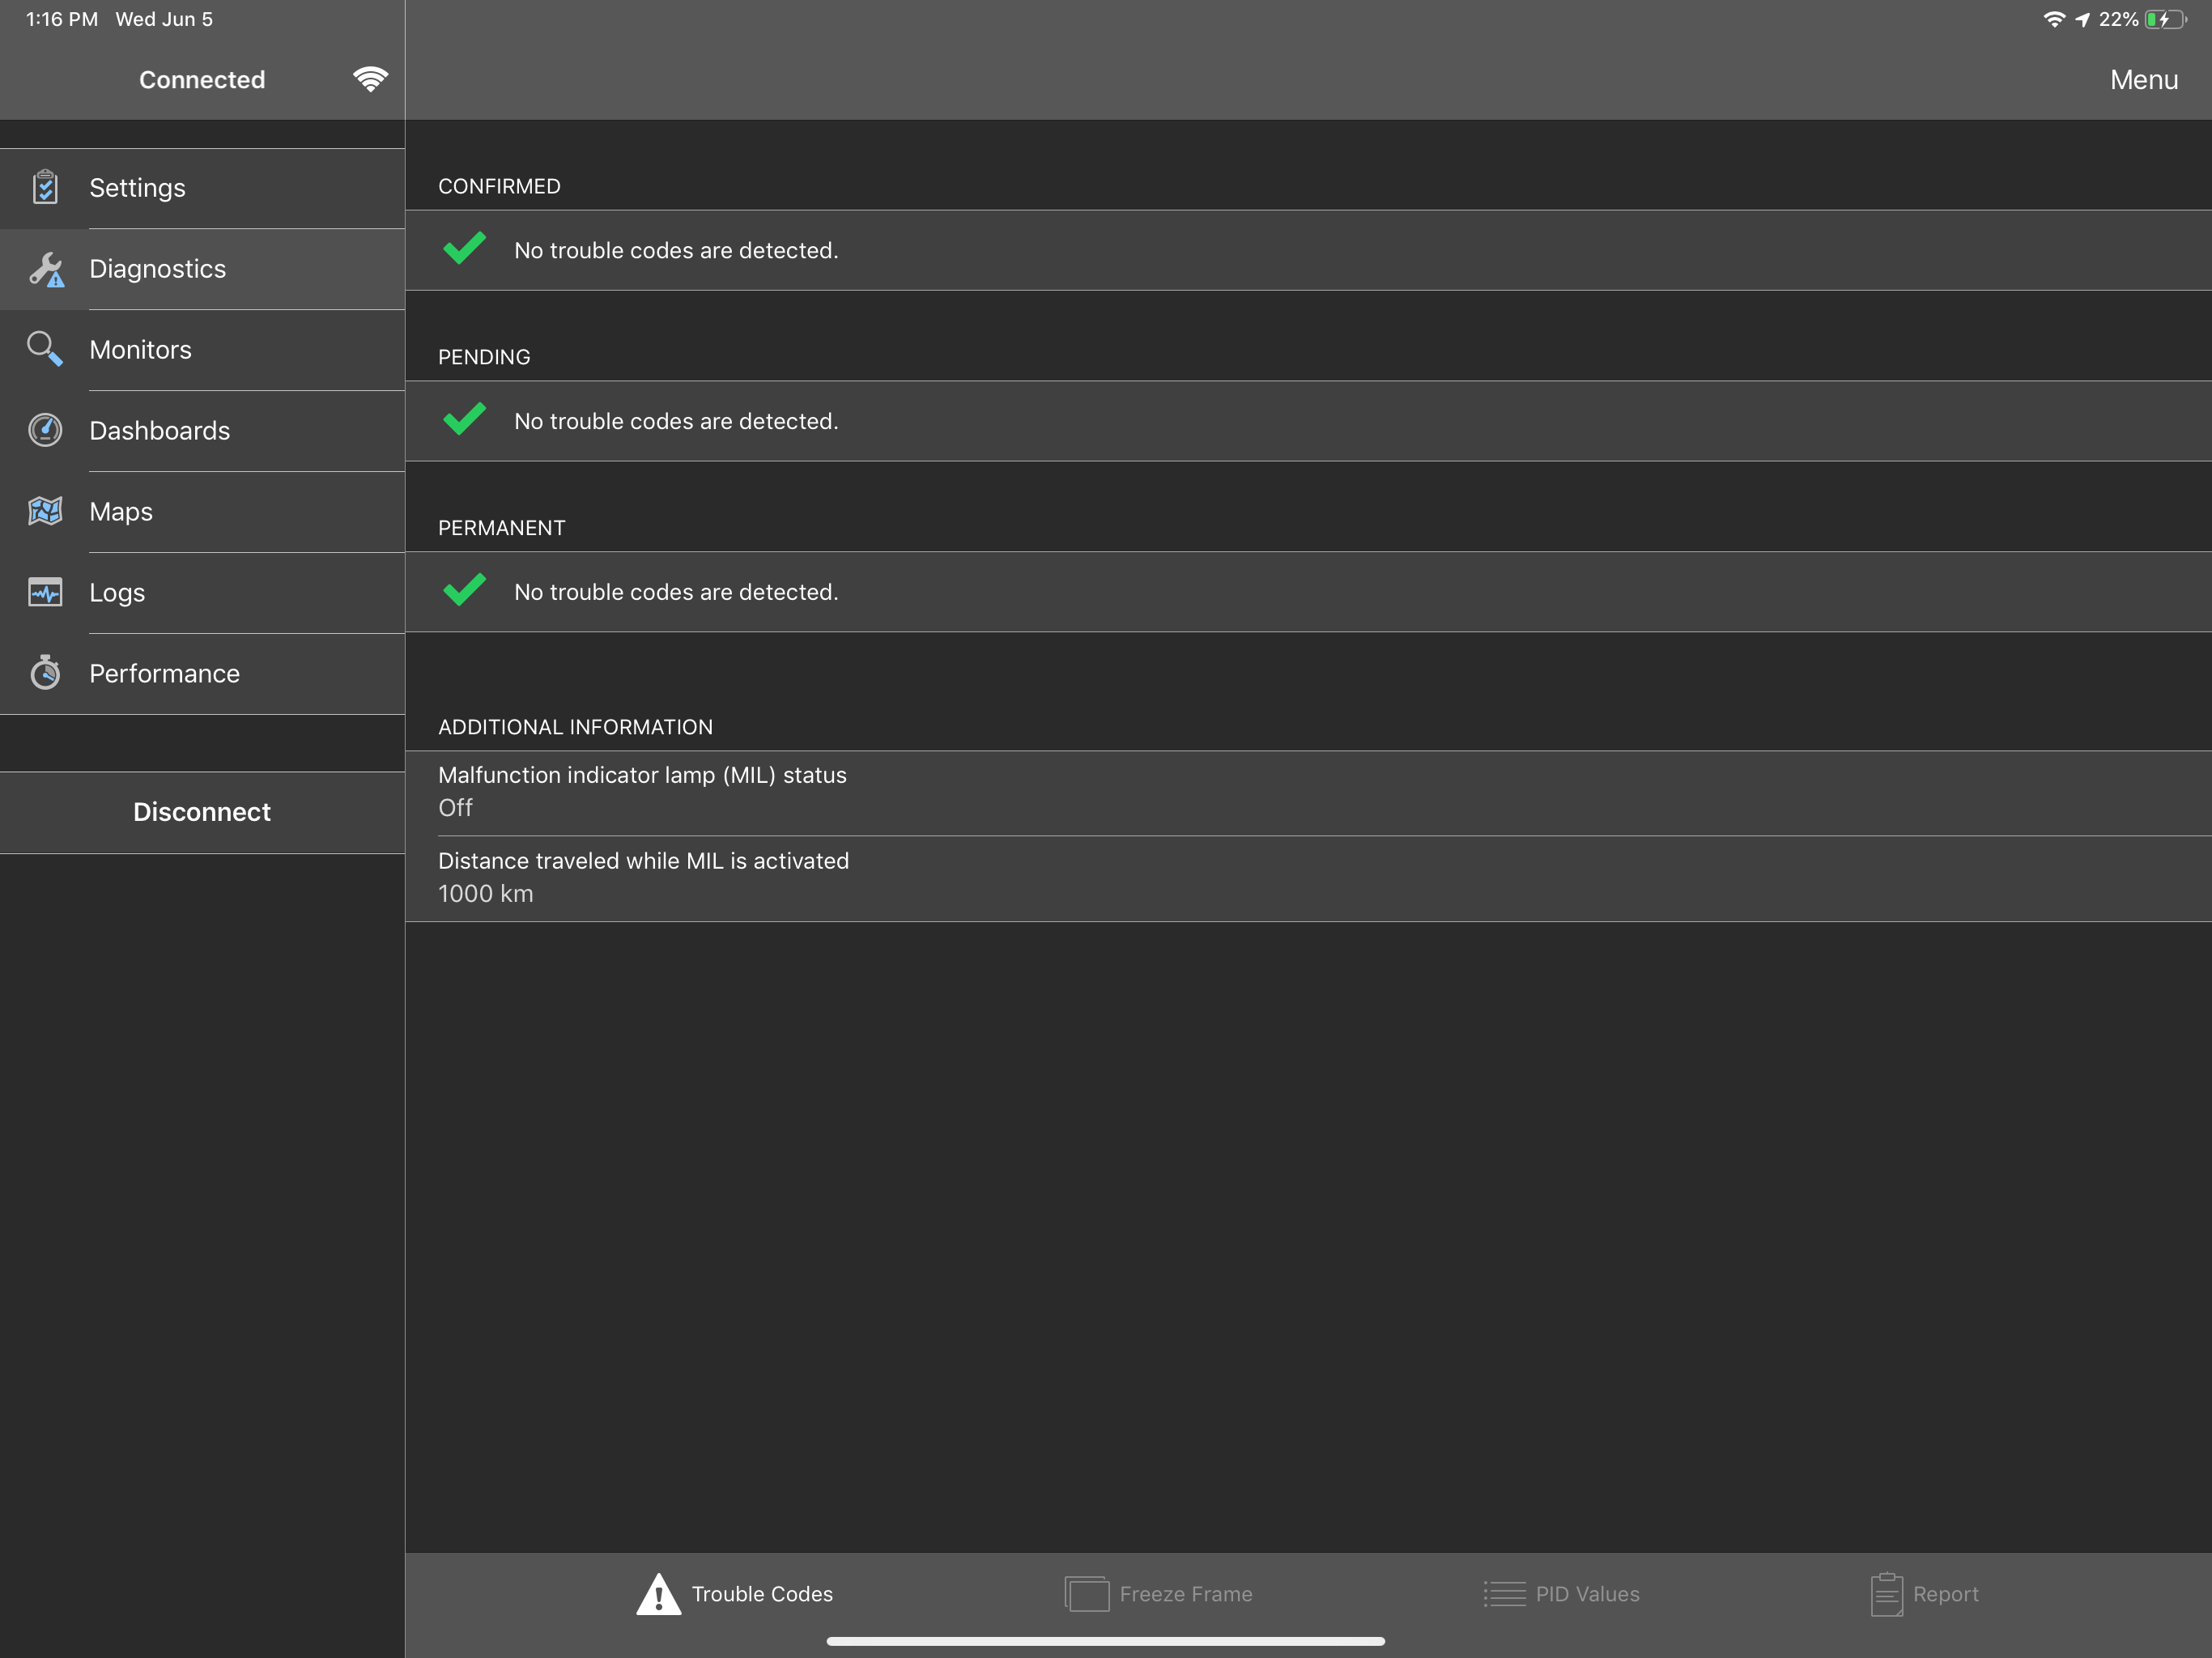Go to the Dashboards section
Screen dimensions: 2212x1658
coord(202,431)
